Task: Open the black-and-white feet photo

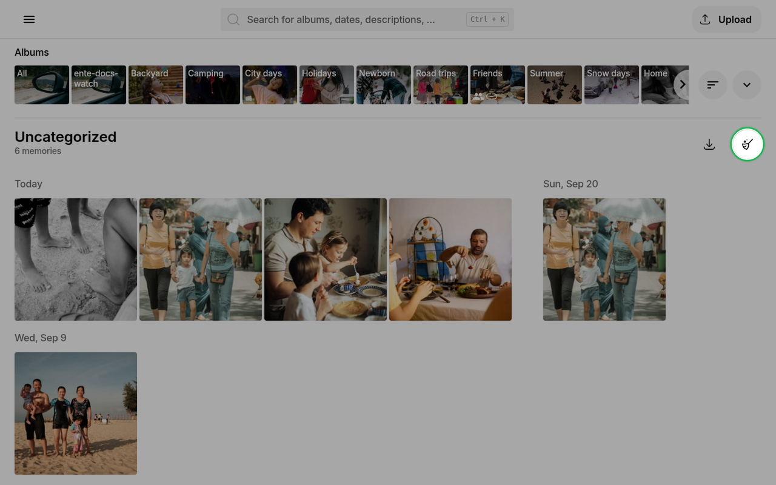Action: pos(76,259)
